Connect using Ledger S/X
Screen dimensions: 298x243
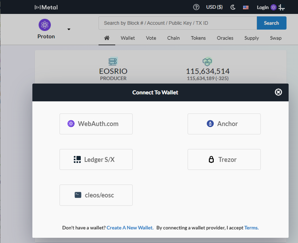coord(96,159)
